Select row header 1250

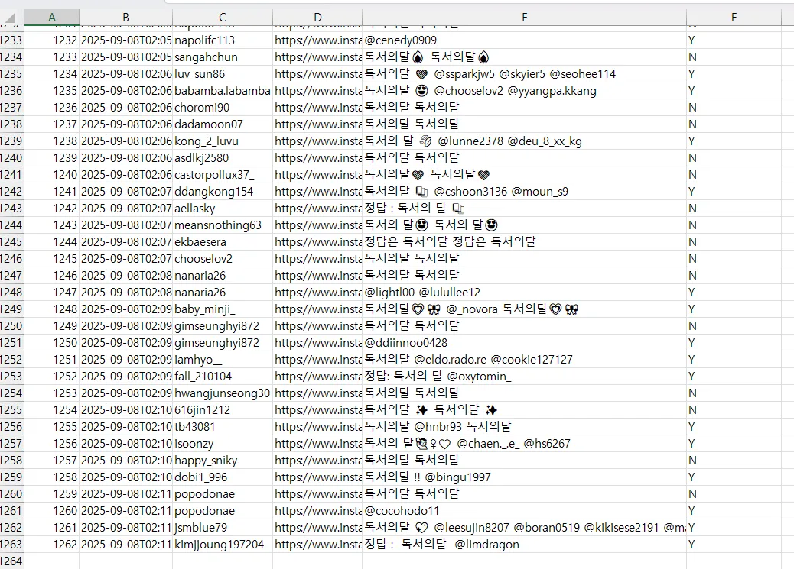pos(11,326)
